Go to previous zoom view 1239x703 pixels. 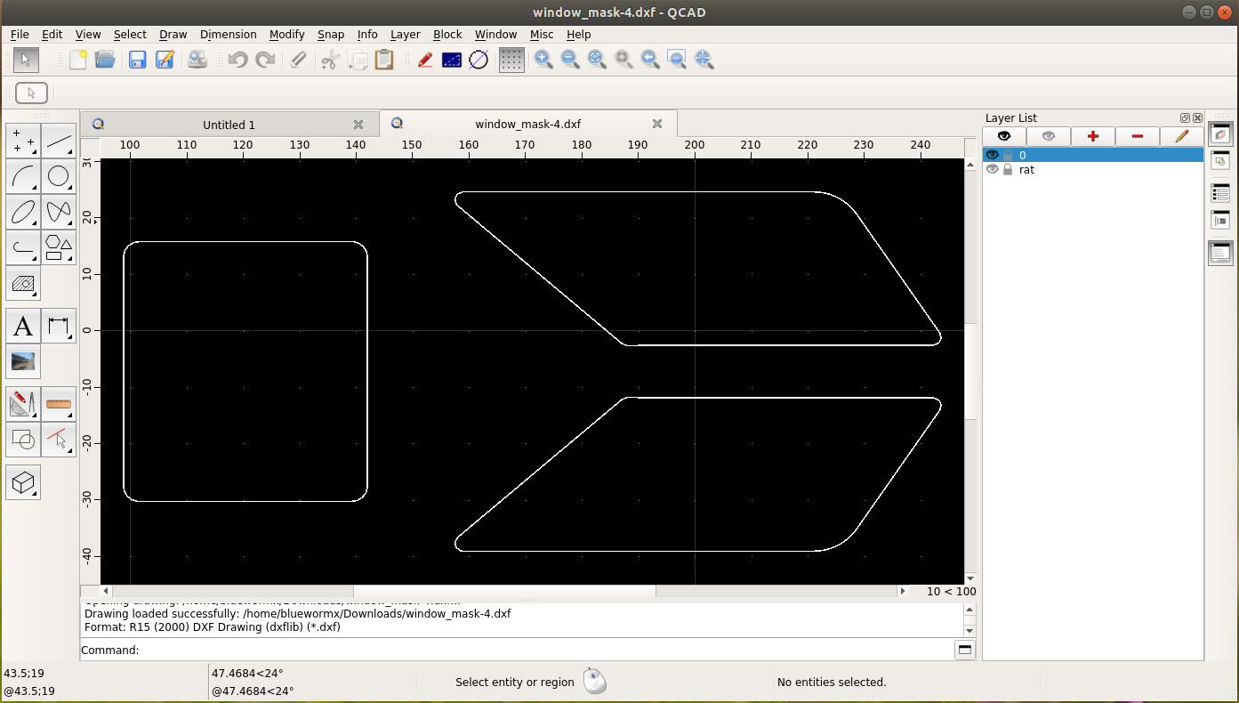(650, 60)
